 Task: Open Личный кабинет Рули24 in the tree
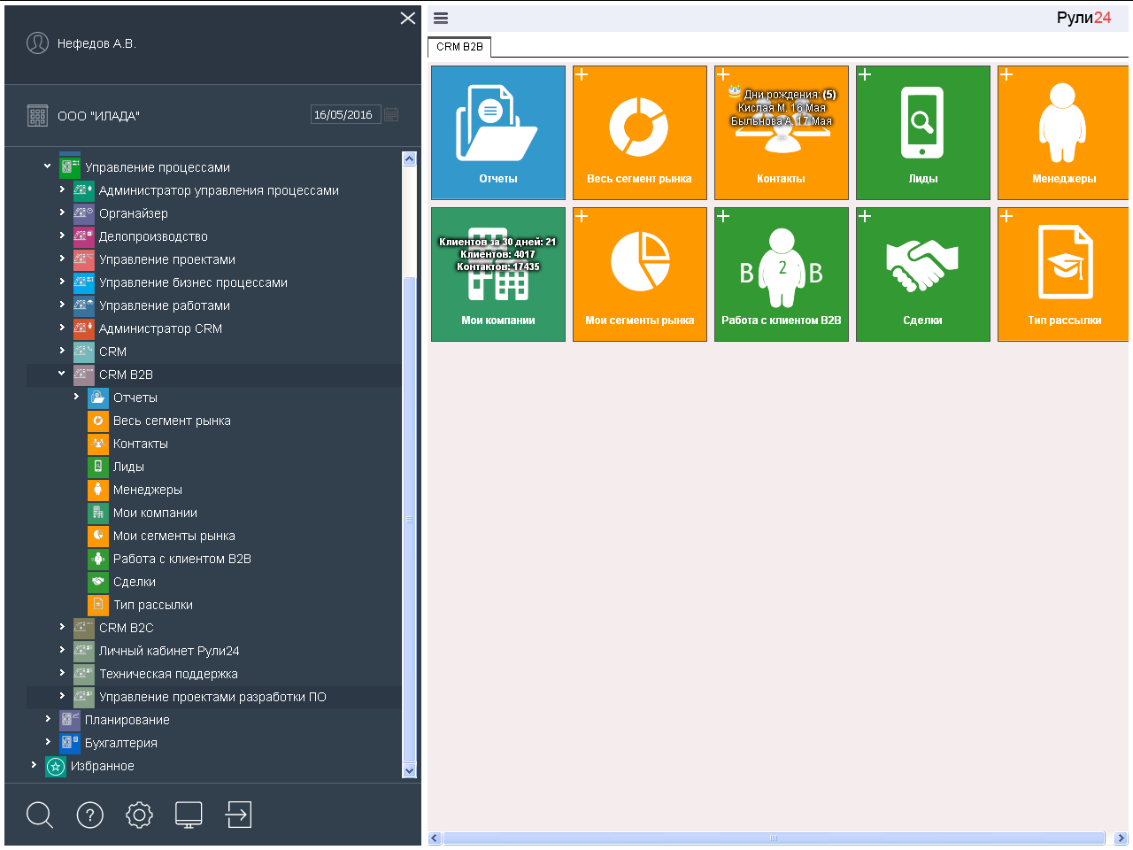169,651
